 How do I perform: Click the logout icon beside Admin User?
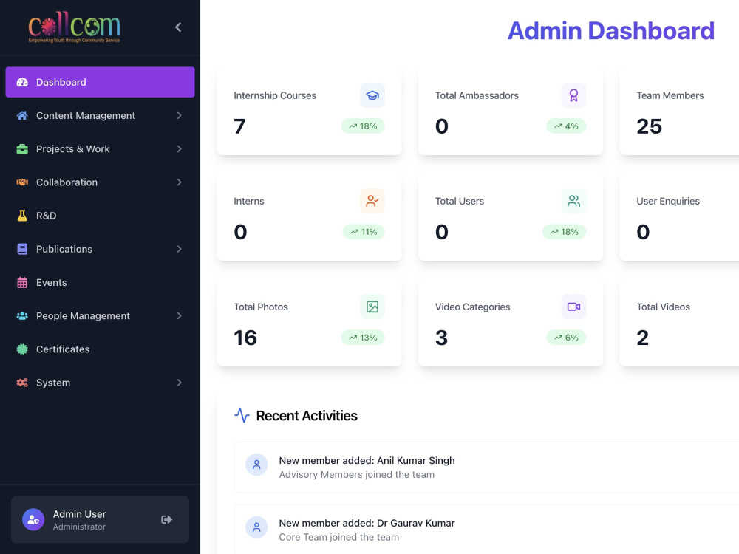point(166,519)
